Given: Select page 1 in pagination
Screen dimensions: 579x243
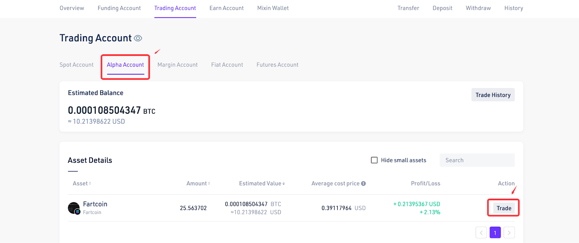Looking at the screenshot, I should coord(495,233).
